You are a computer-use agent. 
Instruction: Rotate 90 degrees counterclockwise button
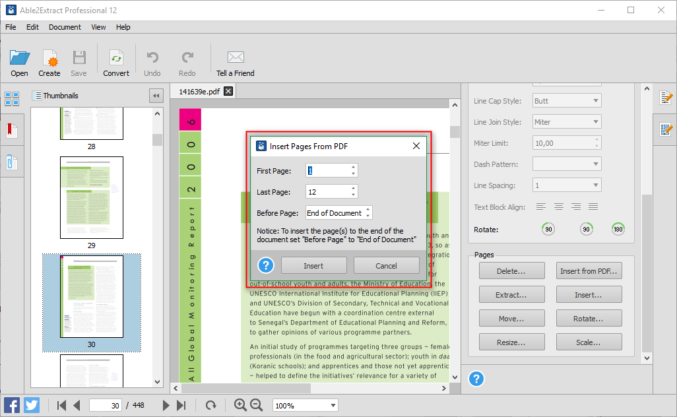pos(548,229)
